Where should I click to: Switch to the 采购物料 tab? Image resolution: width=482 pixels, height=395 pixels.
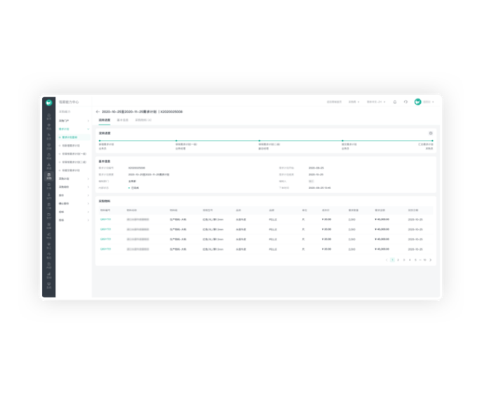click(143, 120)
